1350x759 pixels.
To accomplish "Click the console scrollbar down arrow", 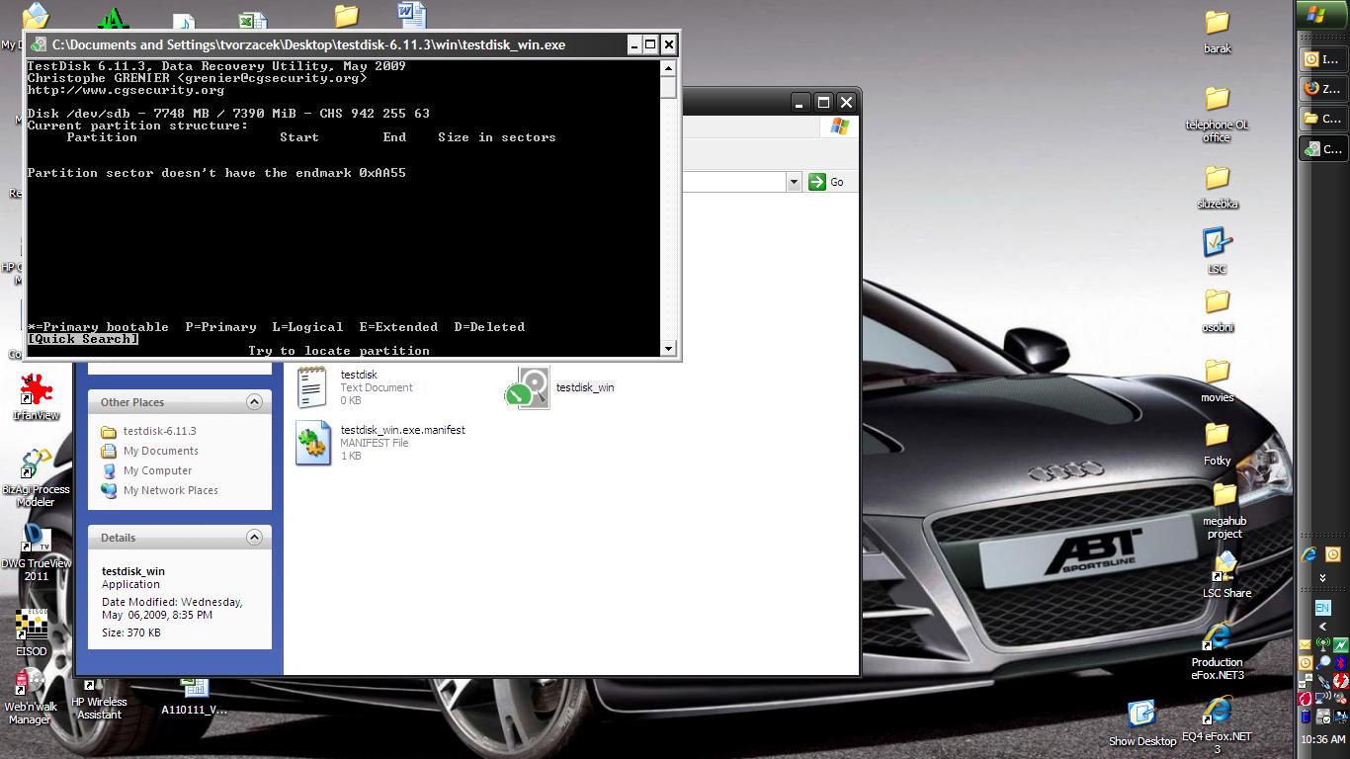I will coord(669,348).
